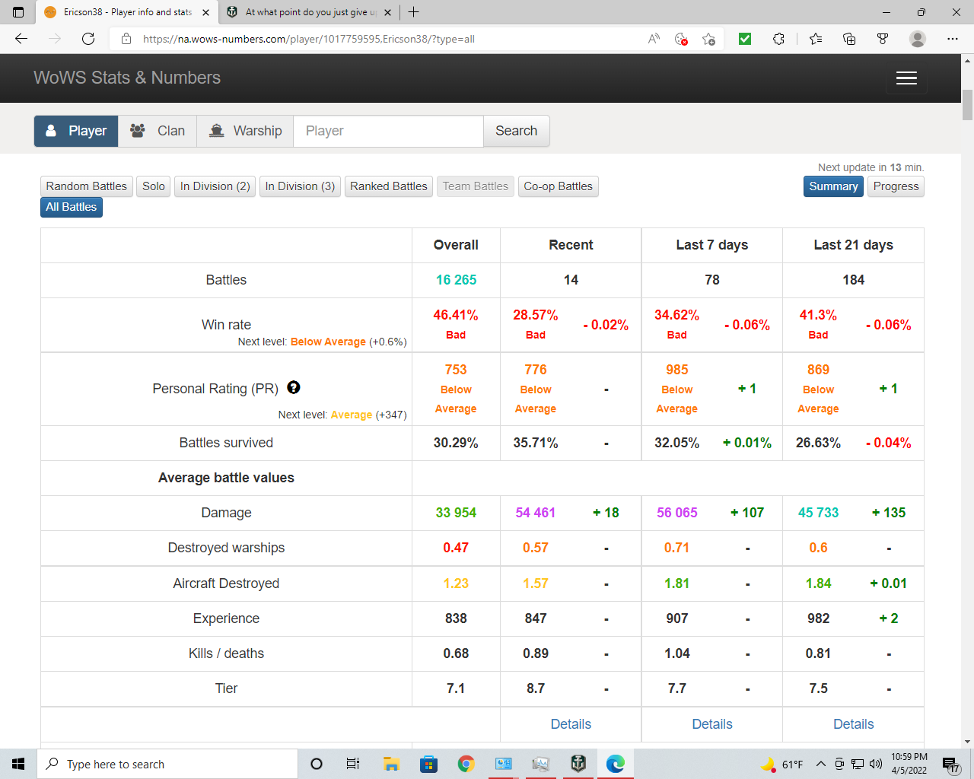Open the hamburger navigation menu
Viewport: 974px width, 779px height.
click(x=906, y=78)
